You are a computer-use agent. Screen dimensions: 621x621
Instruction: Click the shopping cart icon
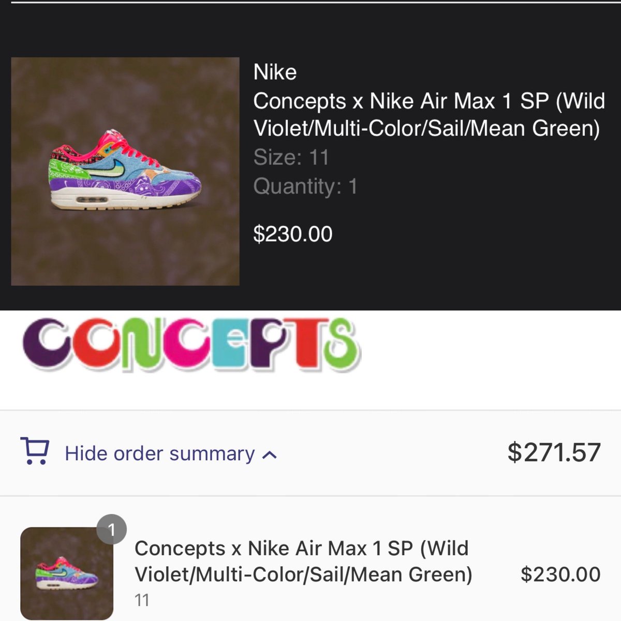point(35,451)
